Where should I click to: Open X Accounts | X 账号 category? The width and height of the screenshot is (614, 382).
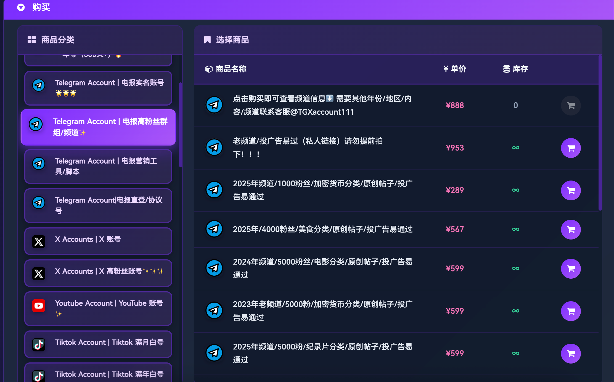[x=98, y=241]
